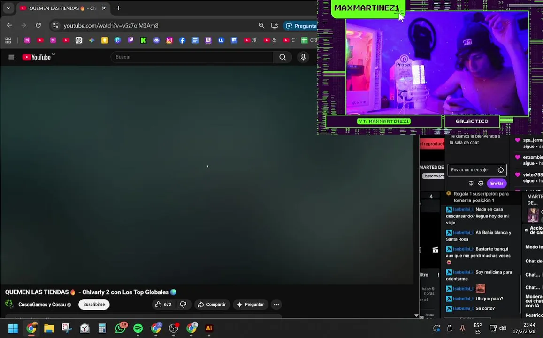Reload the YouTube page

[38, 25]
